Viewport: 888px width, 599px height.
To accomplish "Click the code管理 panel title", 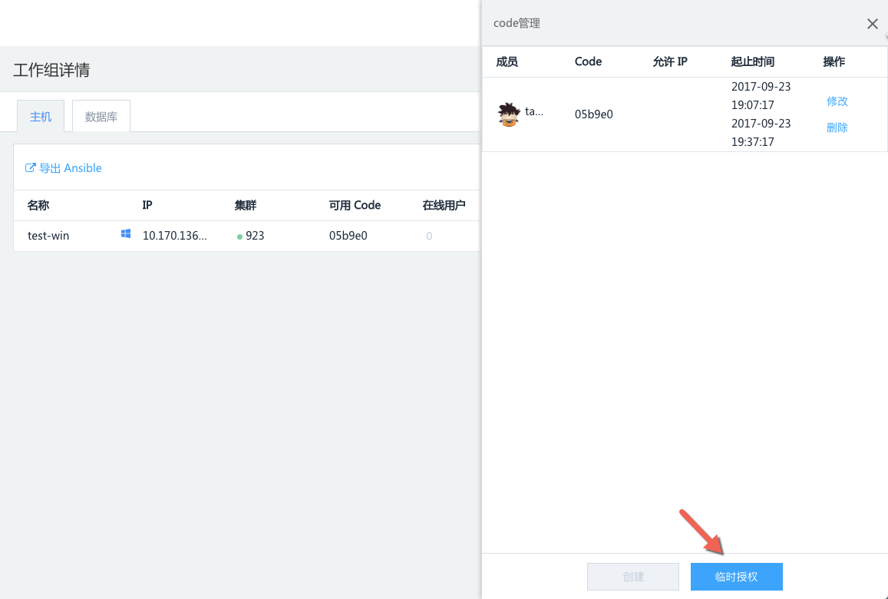I will (517, 23).
